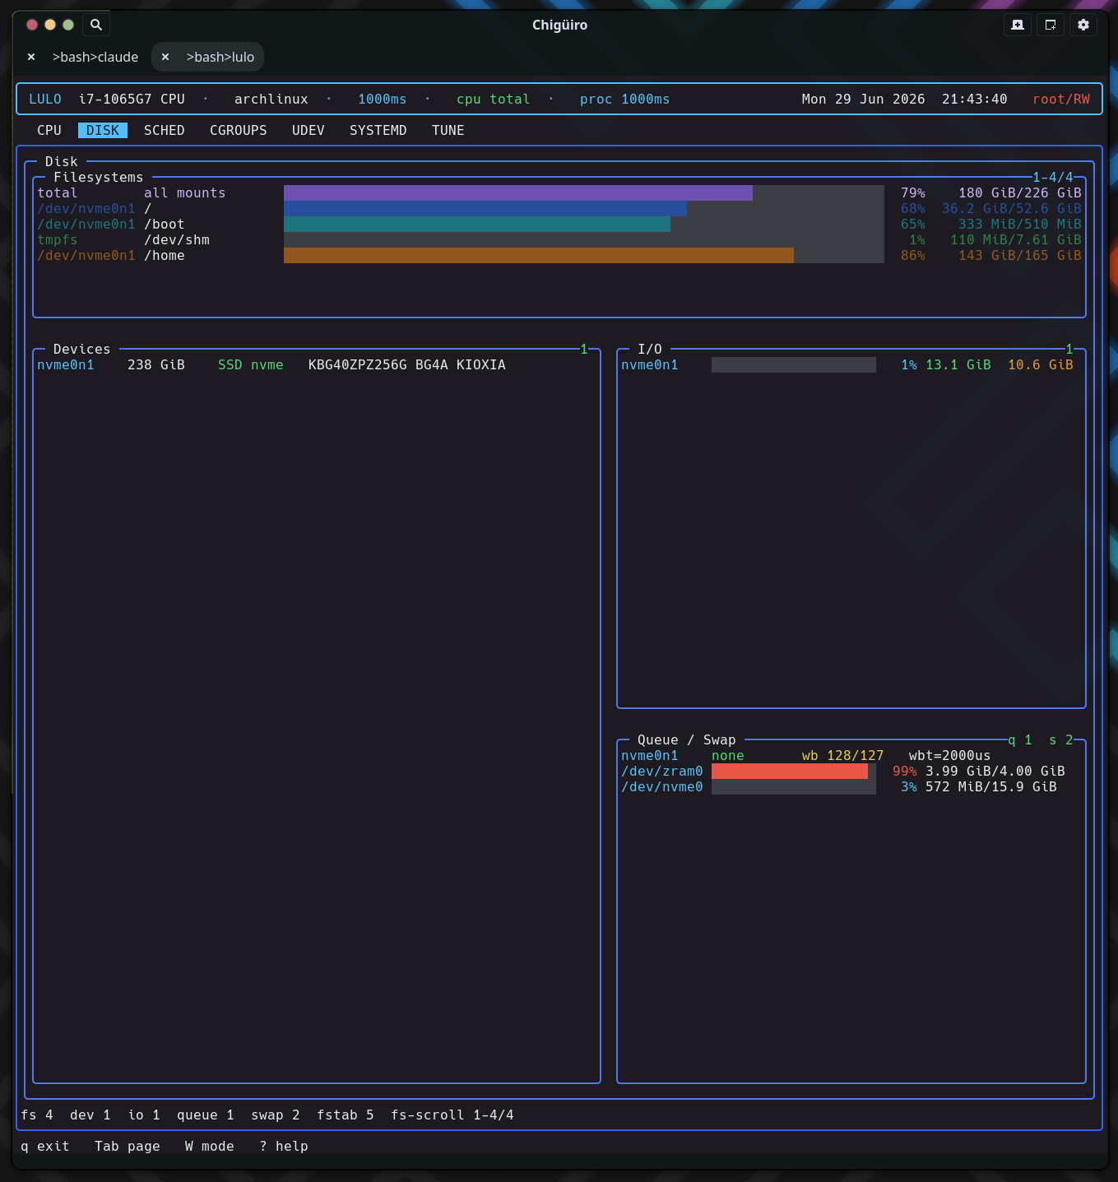
Task: Click the root/RW mode indicator
Action: [1061, 99]
